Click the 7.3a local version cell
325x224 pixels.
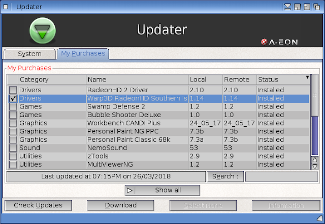point(197,139)
